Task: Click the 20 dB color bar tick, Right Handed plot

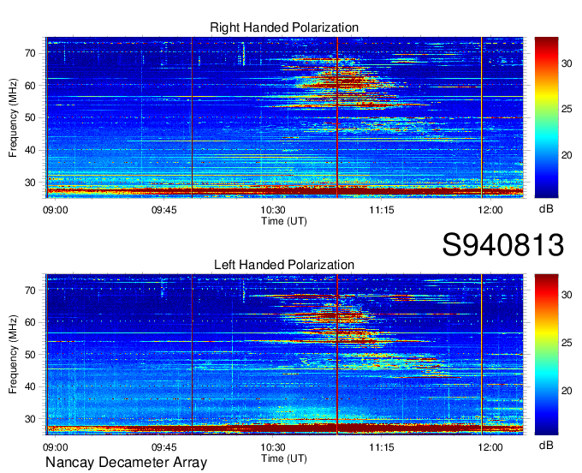Action: point(567,155)
